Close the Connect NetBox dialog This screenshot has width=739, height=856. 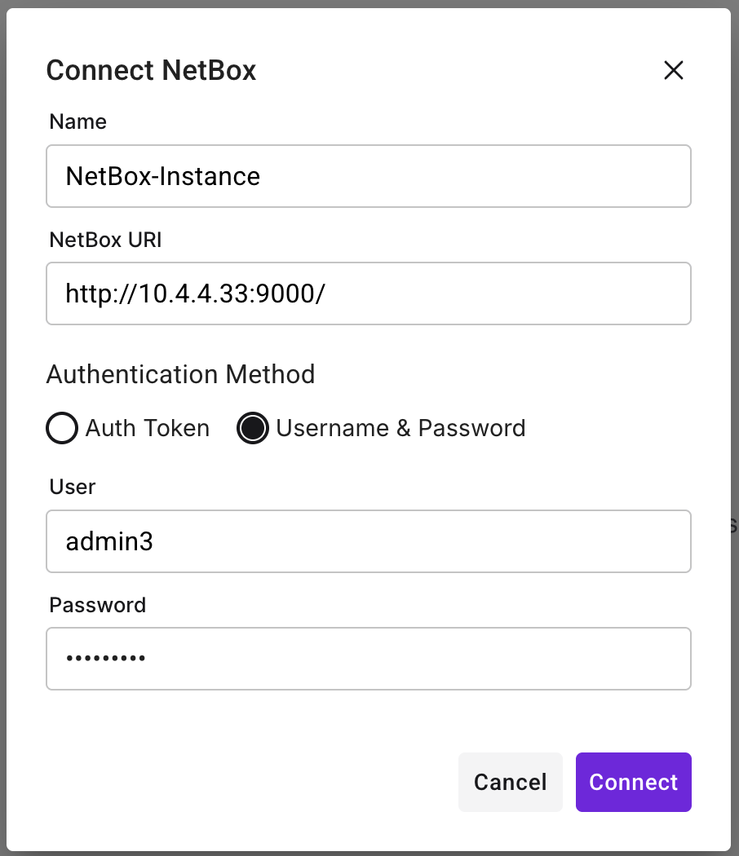point(673,70)
